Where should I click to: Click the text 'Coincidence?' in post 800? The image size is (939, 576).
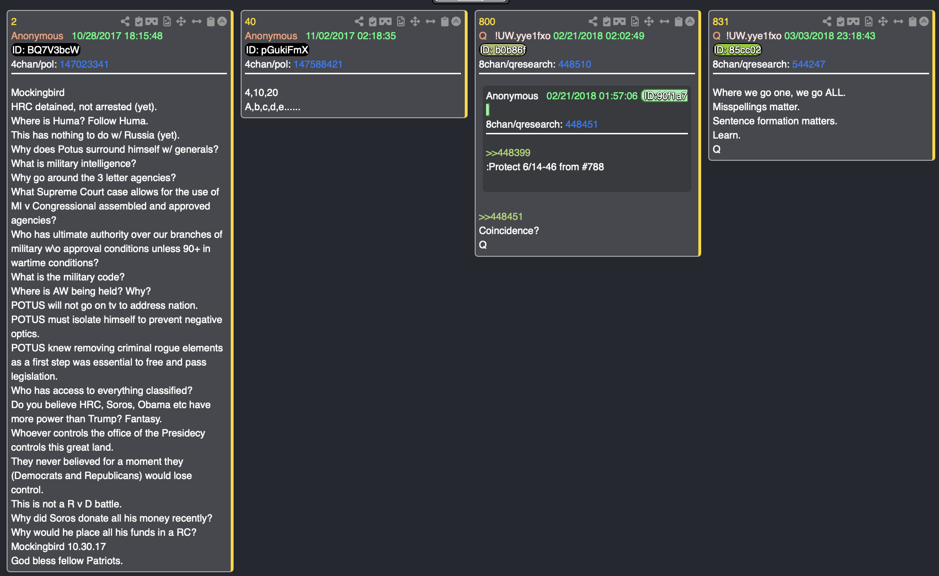[x=509, y=231]
